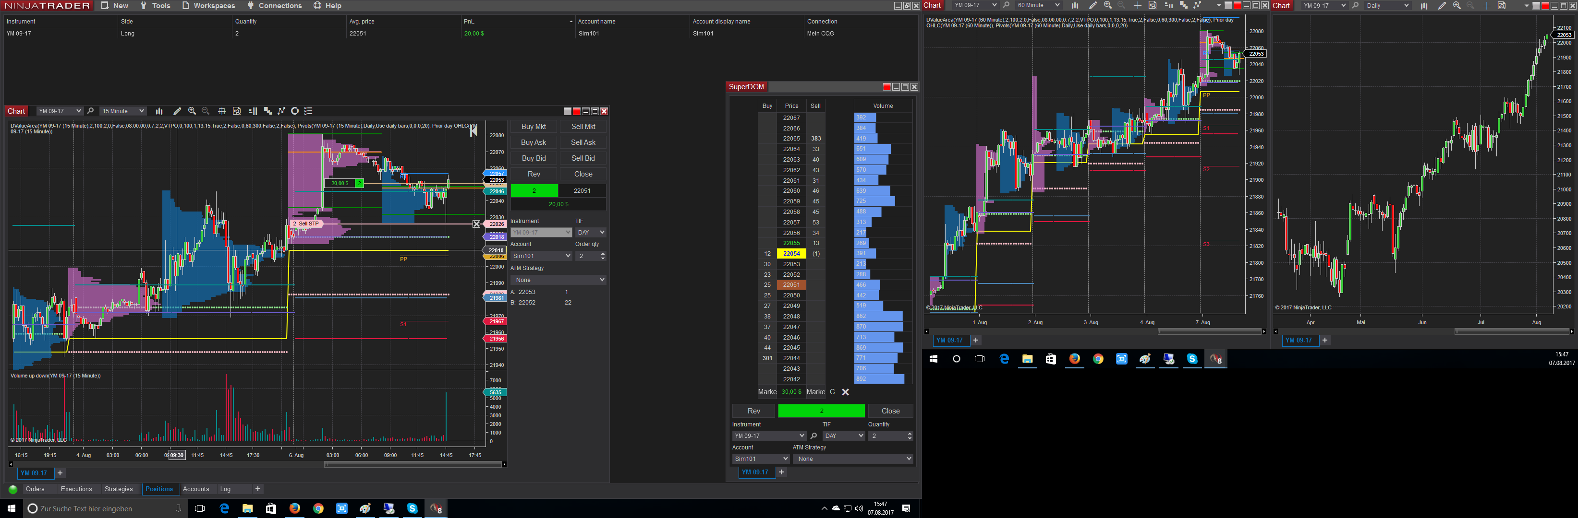This screenshot has width=1578, height=518.
Task: Zoom in on the 15 Minute chart
Action: [192, 111]
